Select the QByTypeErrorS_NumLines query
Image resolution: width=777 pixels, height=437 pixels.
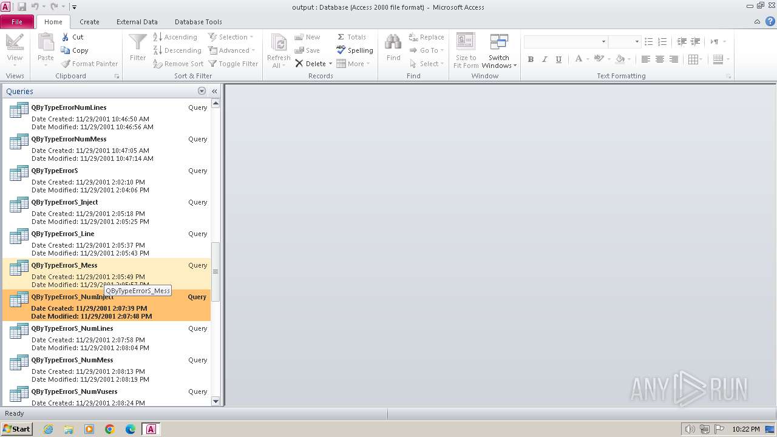point(107,336)
